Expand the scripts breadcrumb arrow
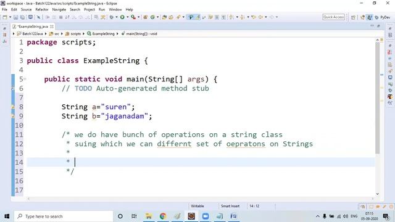The height and width of the screenshot is (222, 395). pyautogui.click(x=83, y=33)
